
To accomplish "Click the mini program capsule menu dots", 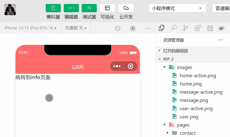I will [x=117, y=66].
